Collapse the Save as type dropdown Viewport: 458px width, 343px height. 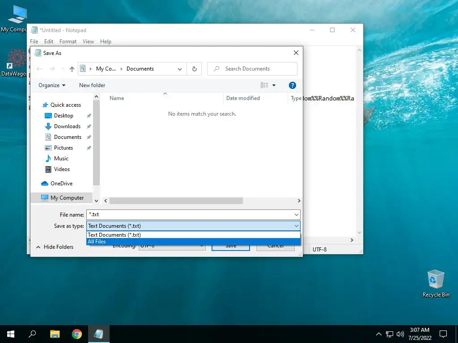click(x=296, y=226)
